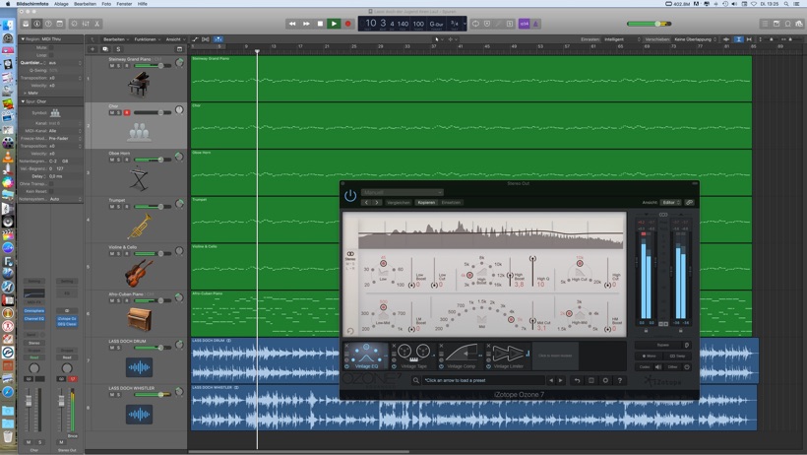Open the Loop Browser button at top right
This screenshot has height=455, width=807.
[787, 24]
